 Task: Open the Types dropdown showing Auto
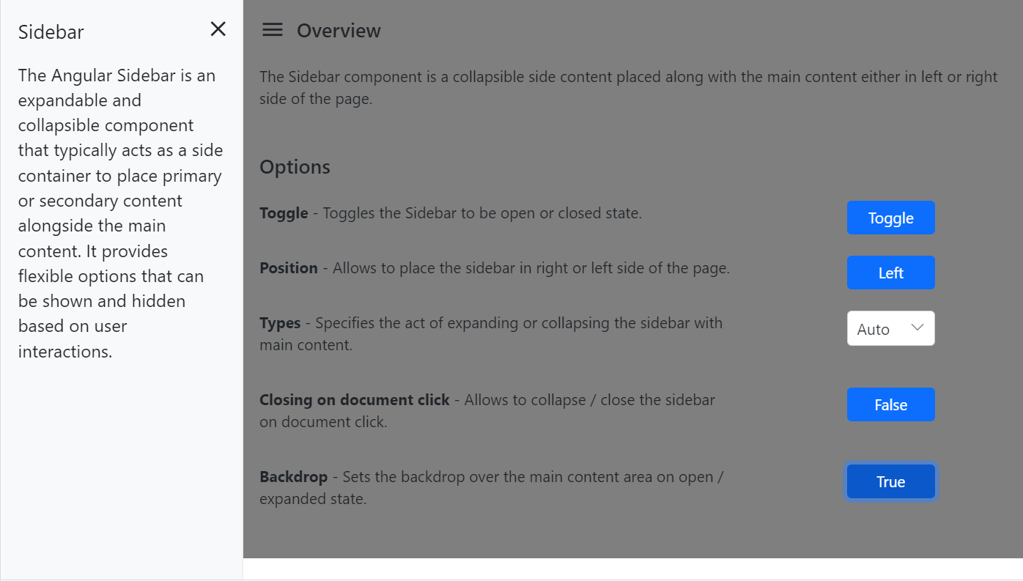[890, 328]
